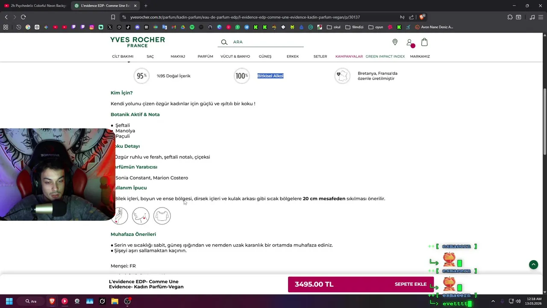Image resolution: width=547 pixels, height=308 pixels.
Task: Open the Gmail bookmark icon
Action: (174, 27)
